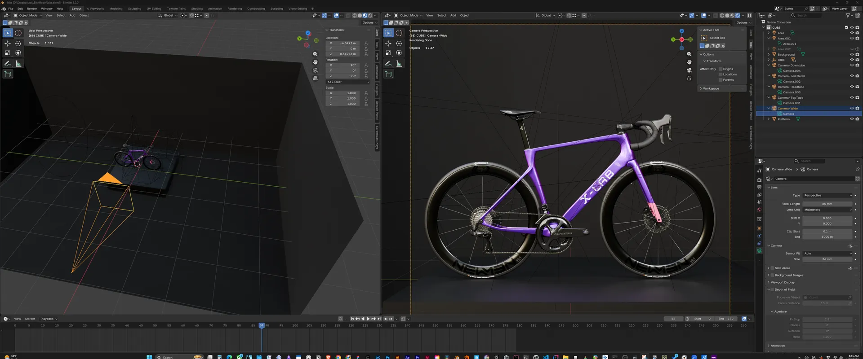
Task: Expand the Viewport Display panel
Action: click(x=783, y=282)
